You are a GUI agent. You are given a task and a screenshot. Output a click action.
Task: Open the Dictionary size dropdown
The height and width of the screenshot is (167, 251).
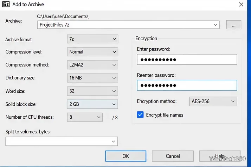92,78
